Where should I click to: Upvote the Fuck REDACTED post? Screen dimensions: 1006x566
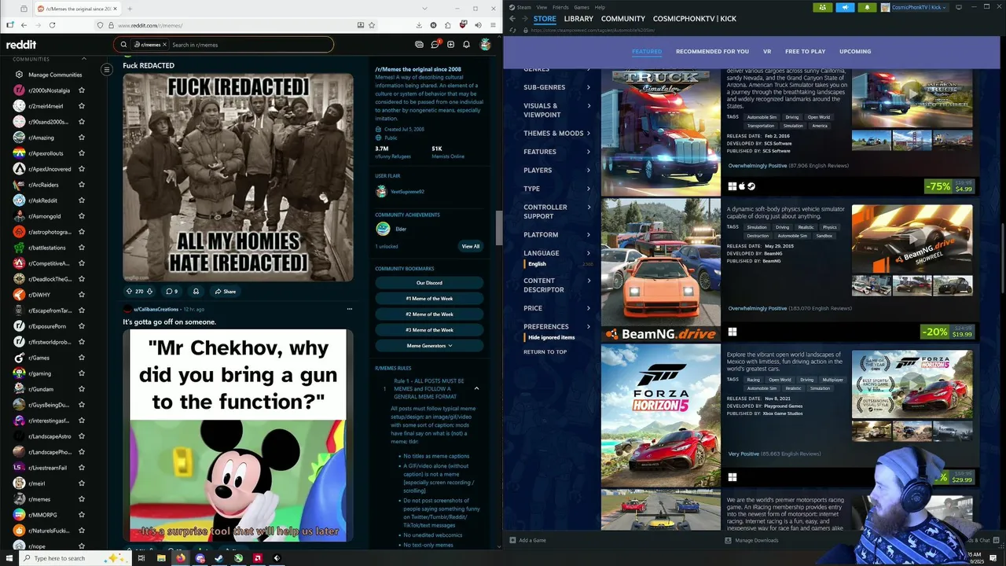coord(129,291)
